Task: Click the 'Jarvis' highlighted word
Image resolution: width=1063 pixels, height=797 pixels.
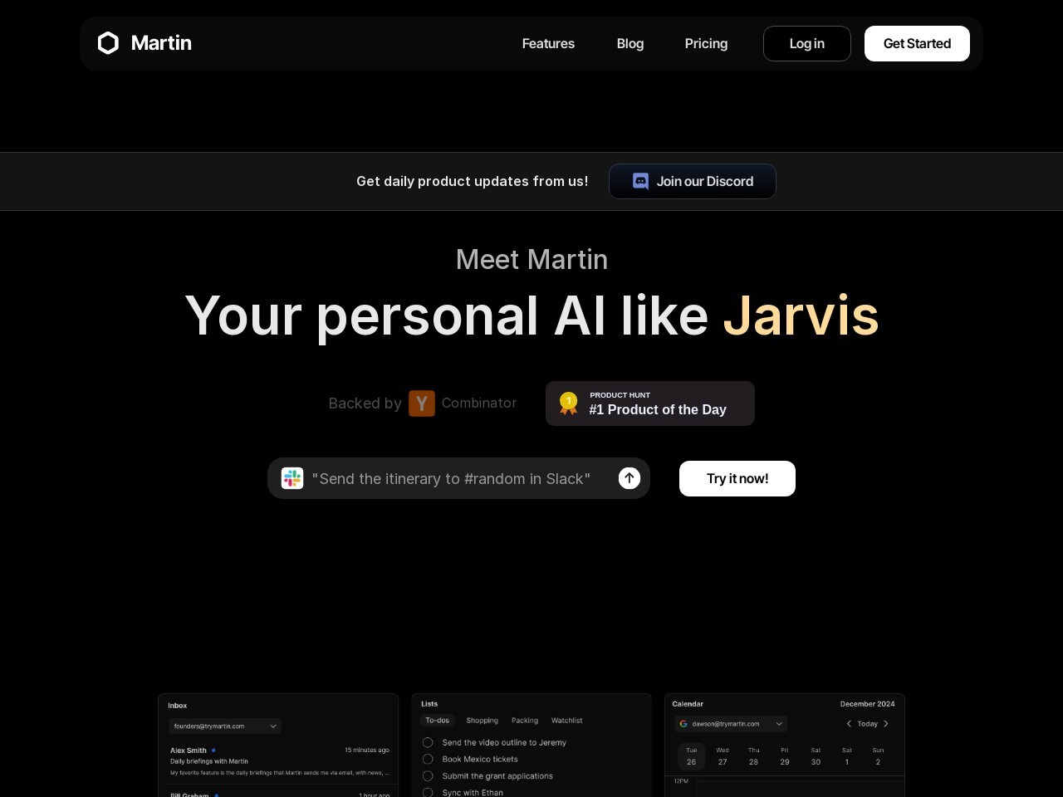Action: 801,315
